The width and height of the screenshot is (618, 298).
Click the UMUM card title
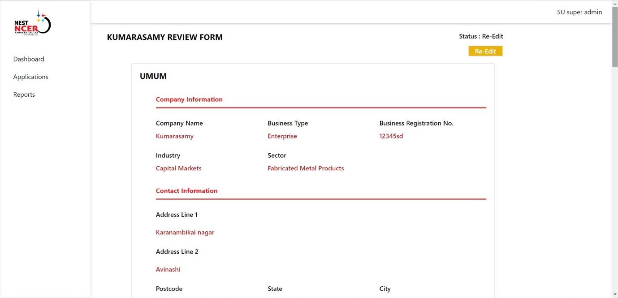[x=153, y=76]
